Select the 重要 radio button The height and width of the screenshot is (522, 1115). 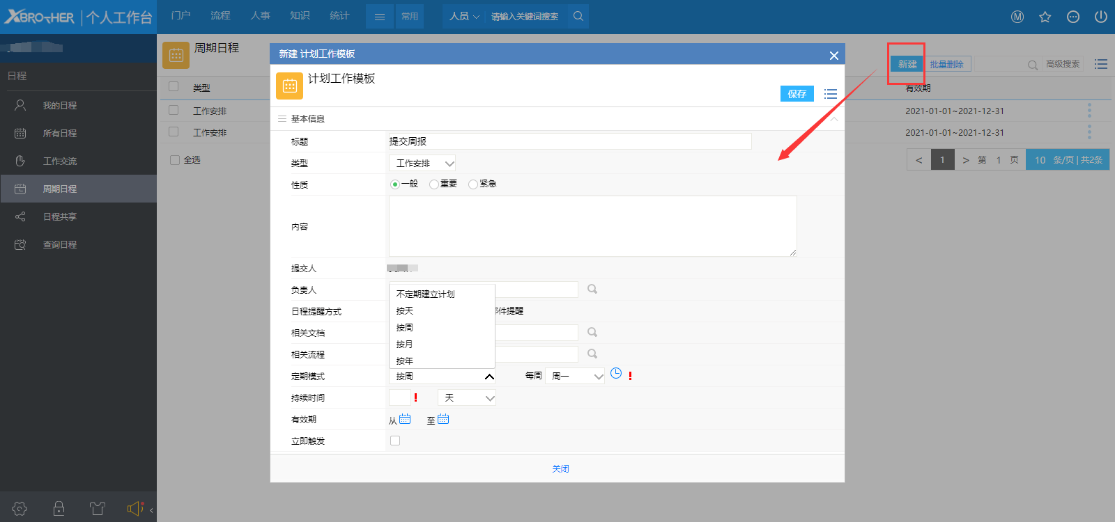tap(434, 184)
